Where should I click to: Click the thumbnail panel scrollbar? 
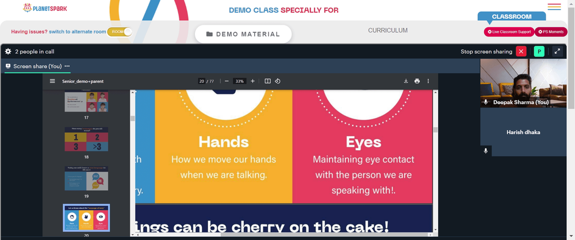click(x=132, y=118)
